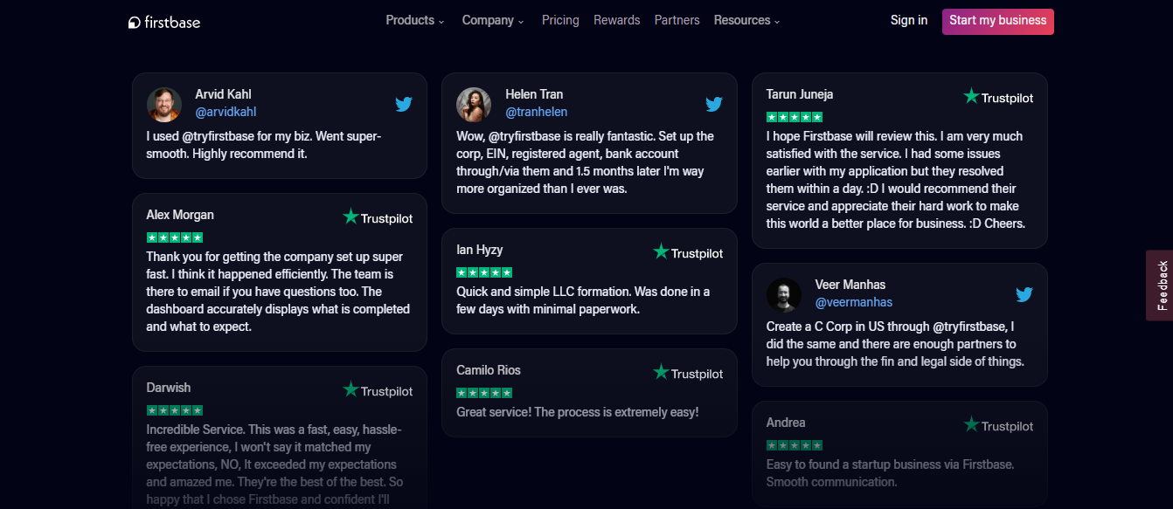
Task: Click the Trustpilot icon on Andrea's card
Action: 997,425
